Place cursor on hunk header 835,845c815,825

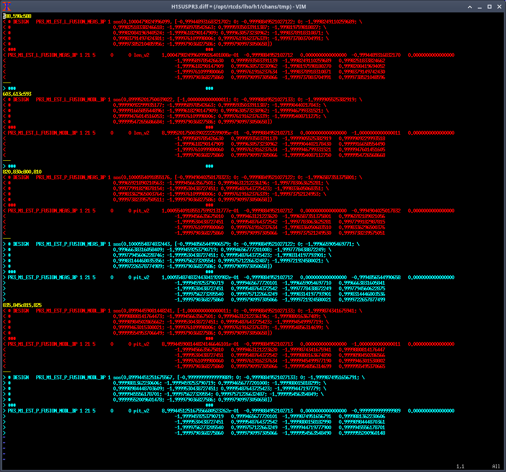pyautogui.click(x=22, y=305)
